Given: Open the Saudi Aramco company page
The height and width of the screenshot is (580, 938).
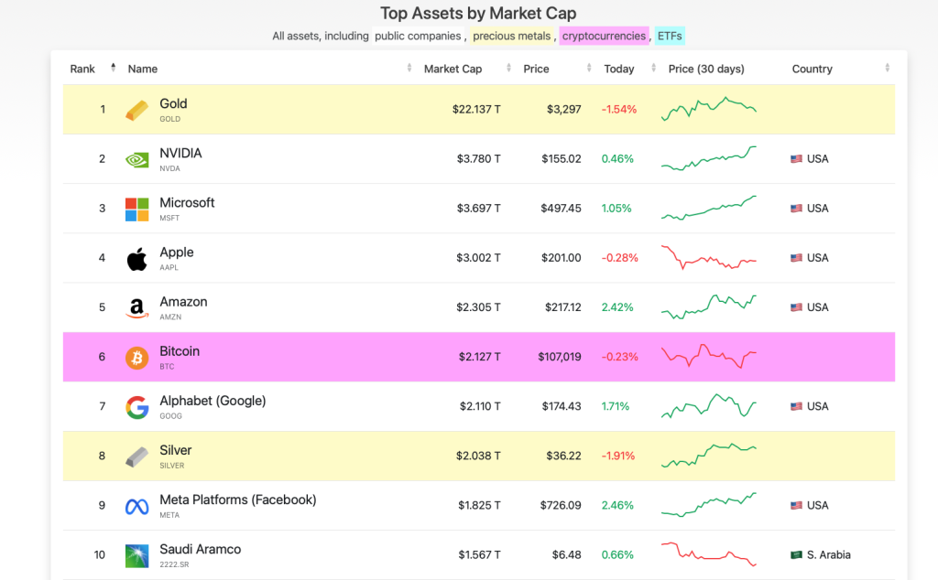Looking at the screenshot, I should coord(200,550).
